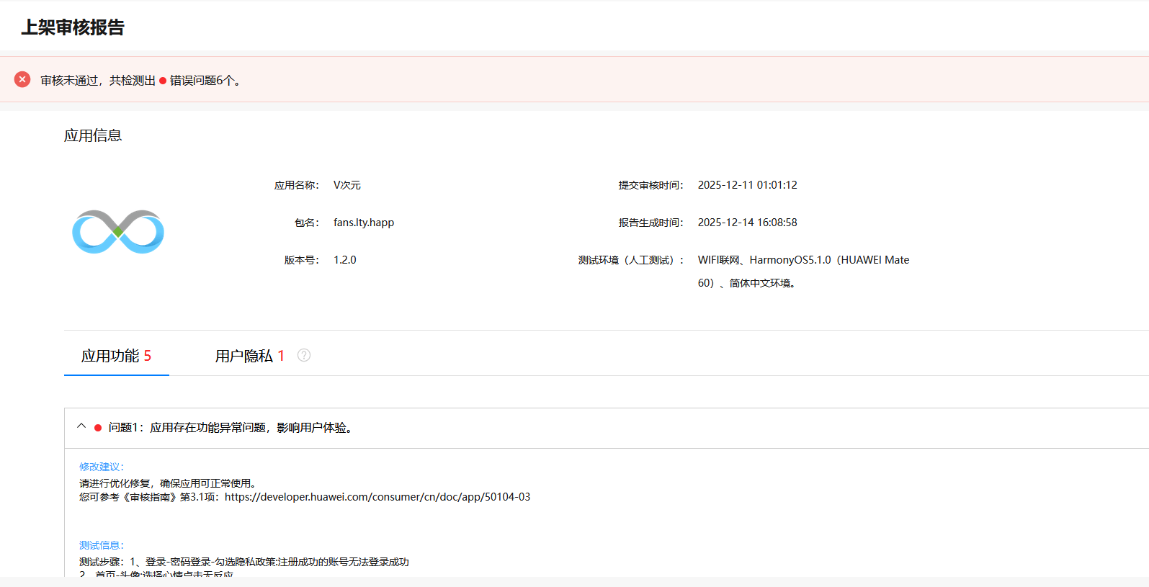Screen dimensions: 1149x587
Task: Click the red dot in the failure banner
Action: (x=163, y=81)
